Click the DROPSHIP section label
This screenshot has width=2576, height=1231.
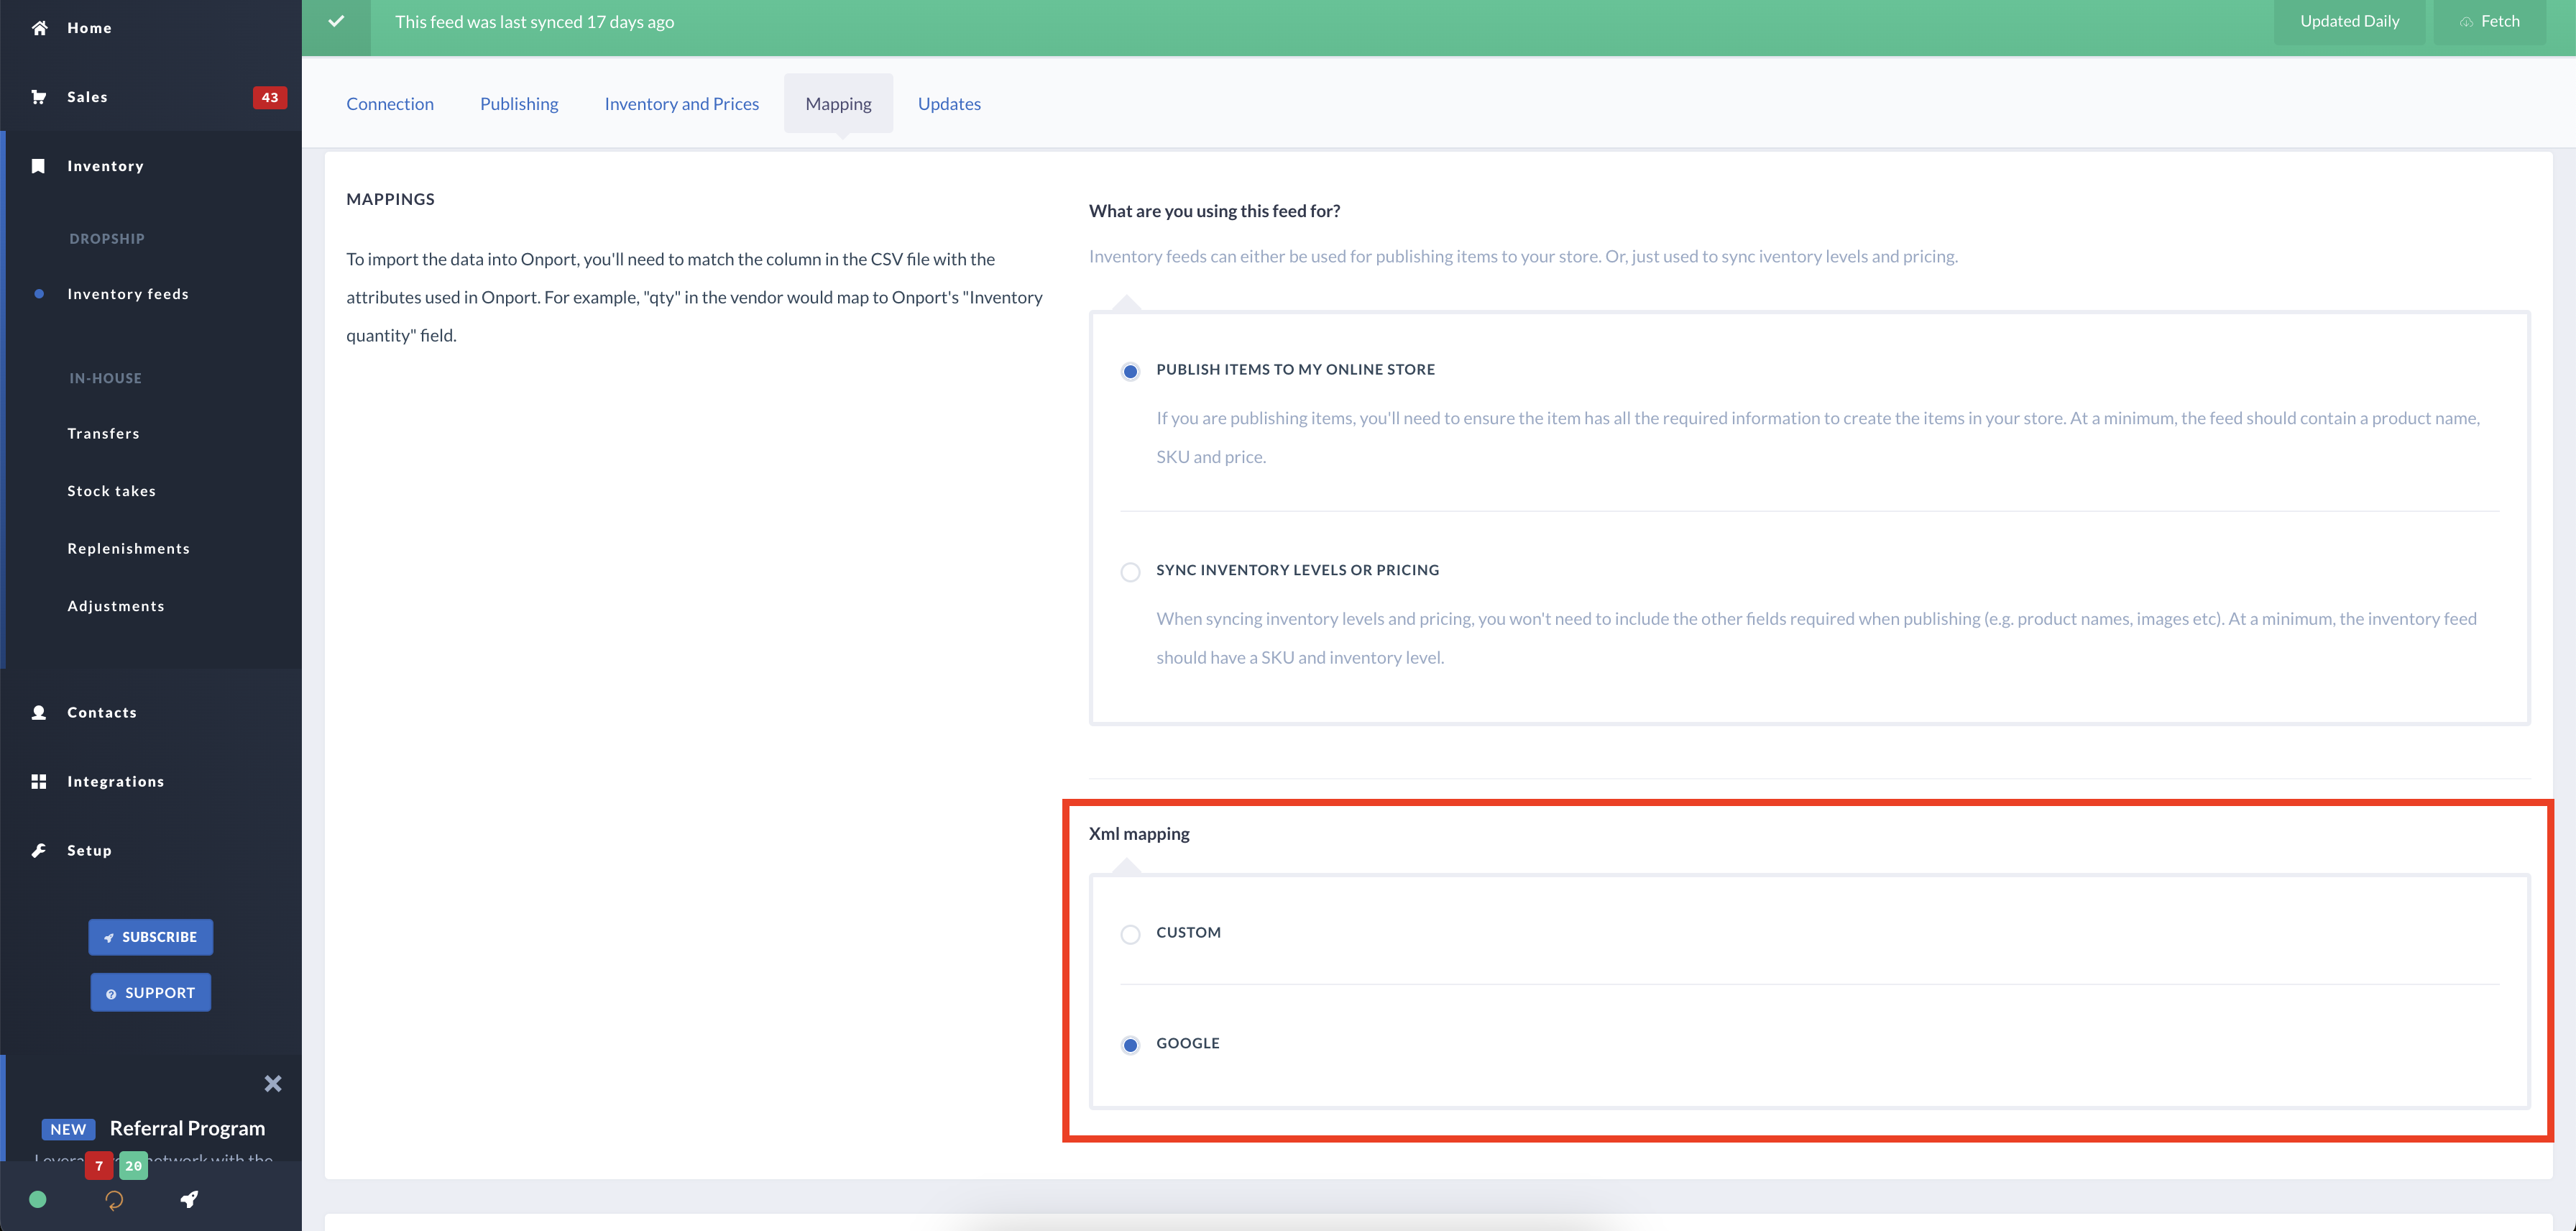pos(107,238)
